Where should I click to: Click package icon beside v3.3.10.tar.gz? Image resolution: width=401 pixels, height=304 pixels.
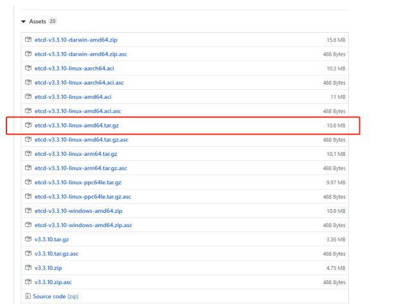(28, 239)
